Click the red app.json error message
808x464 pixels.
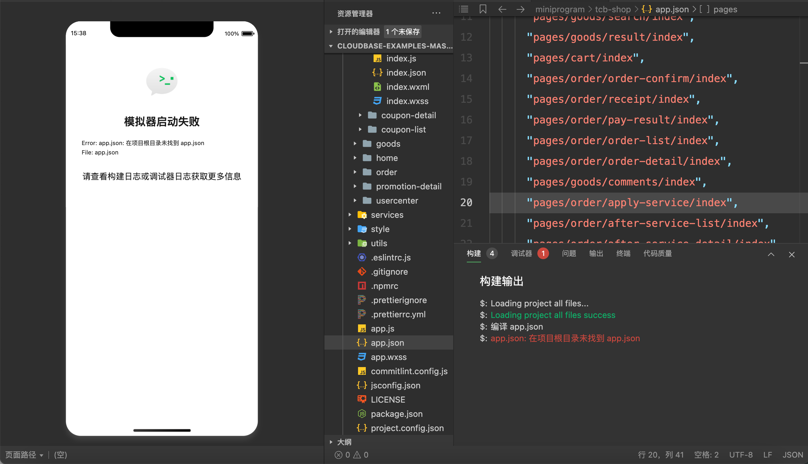(x=565, y=338)
